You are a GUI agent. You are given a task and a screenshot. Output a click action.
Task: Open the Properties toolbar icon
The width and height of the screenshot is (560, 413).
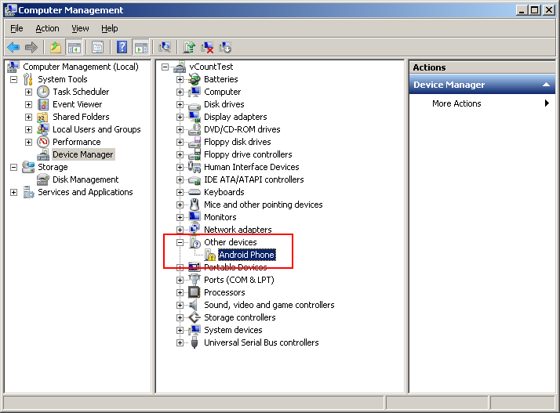pos(98,47)
